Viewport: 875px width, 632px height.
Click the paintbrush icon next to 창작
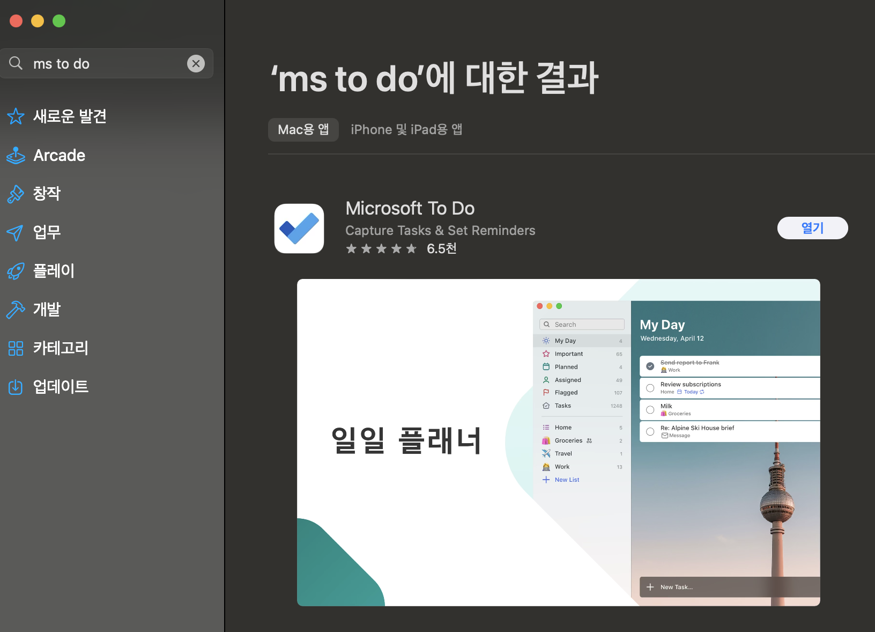[x=16, y=194]
